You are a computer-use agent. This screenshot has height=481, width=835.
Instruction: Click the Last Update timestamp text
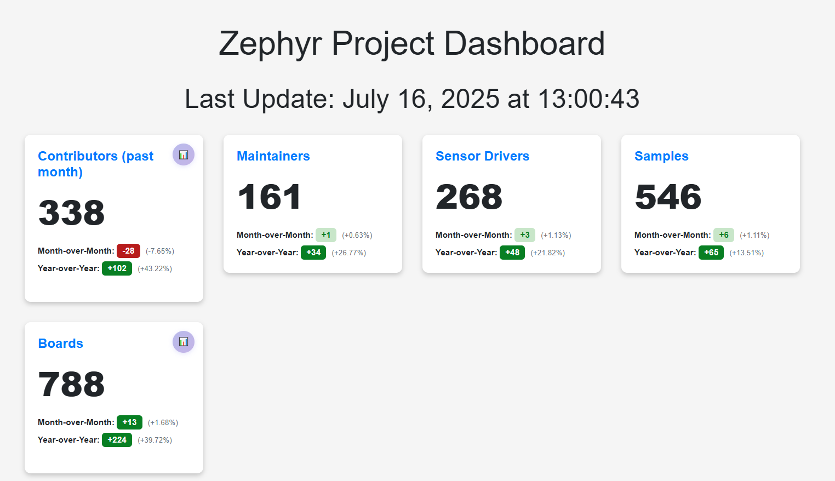pos(412,99)
